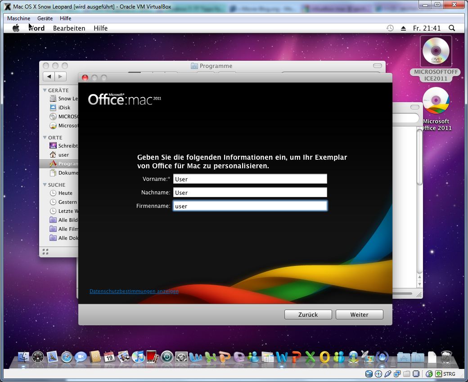Click VirtualBox shared folders status icon
This screenshot has width=468, height=382.
coord(406,373)
